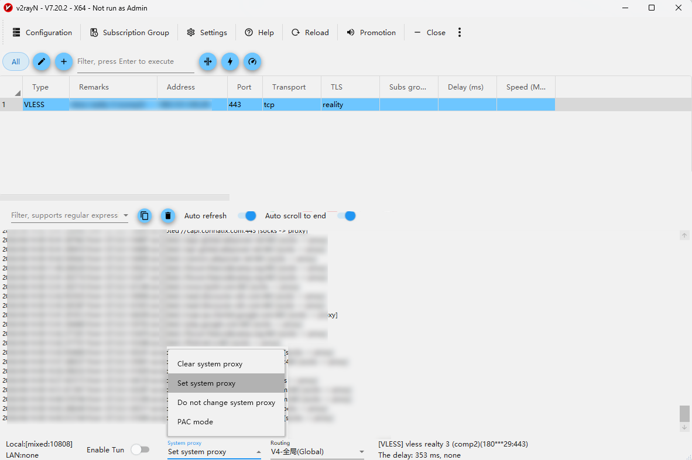This screenshot has height=460, width=692.
Task: Open the Subscription Group menu
Action: (x=129, y=33)
